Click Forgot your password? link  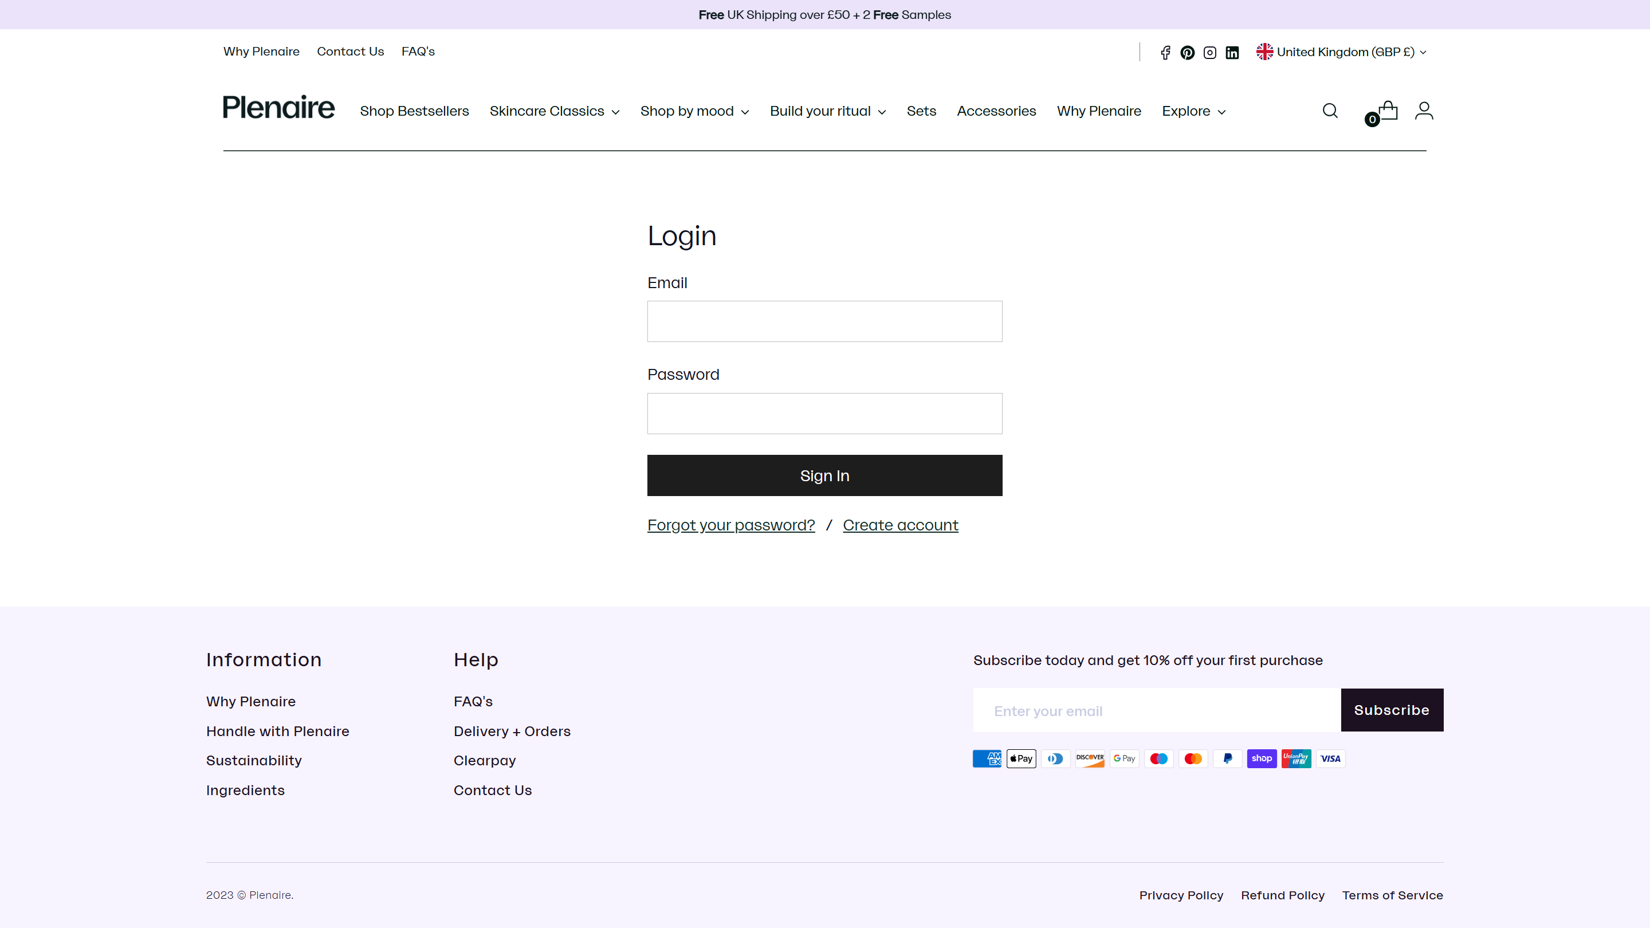tap(731, 525)
